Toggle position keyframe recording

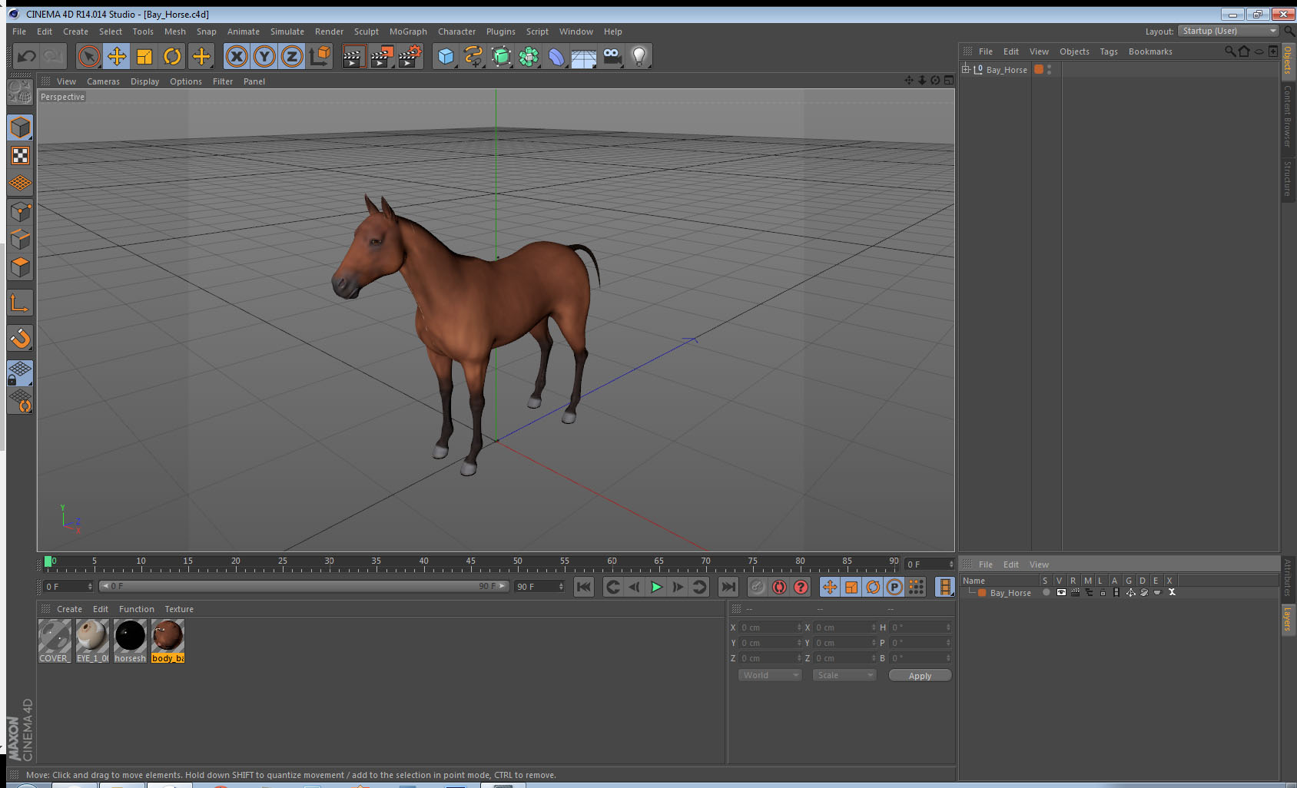830,587
